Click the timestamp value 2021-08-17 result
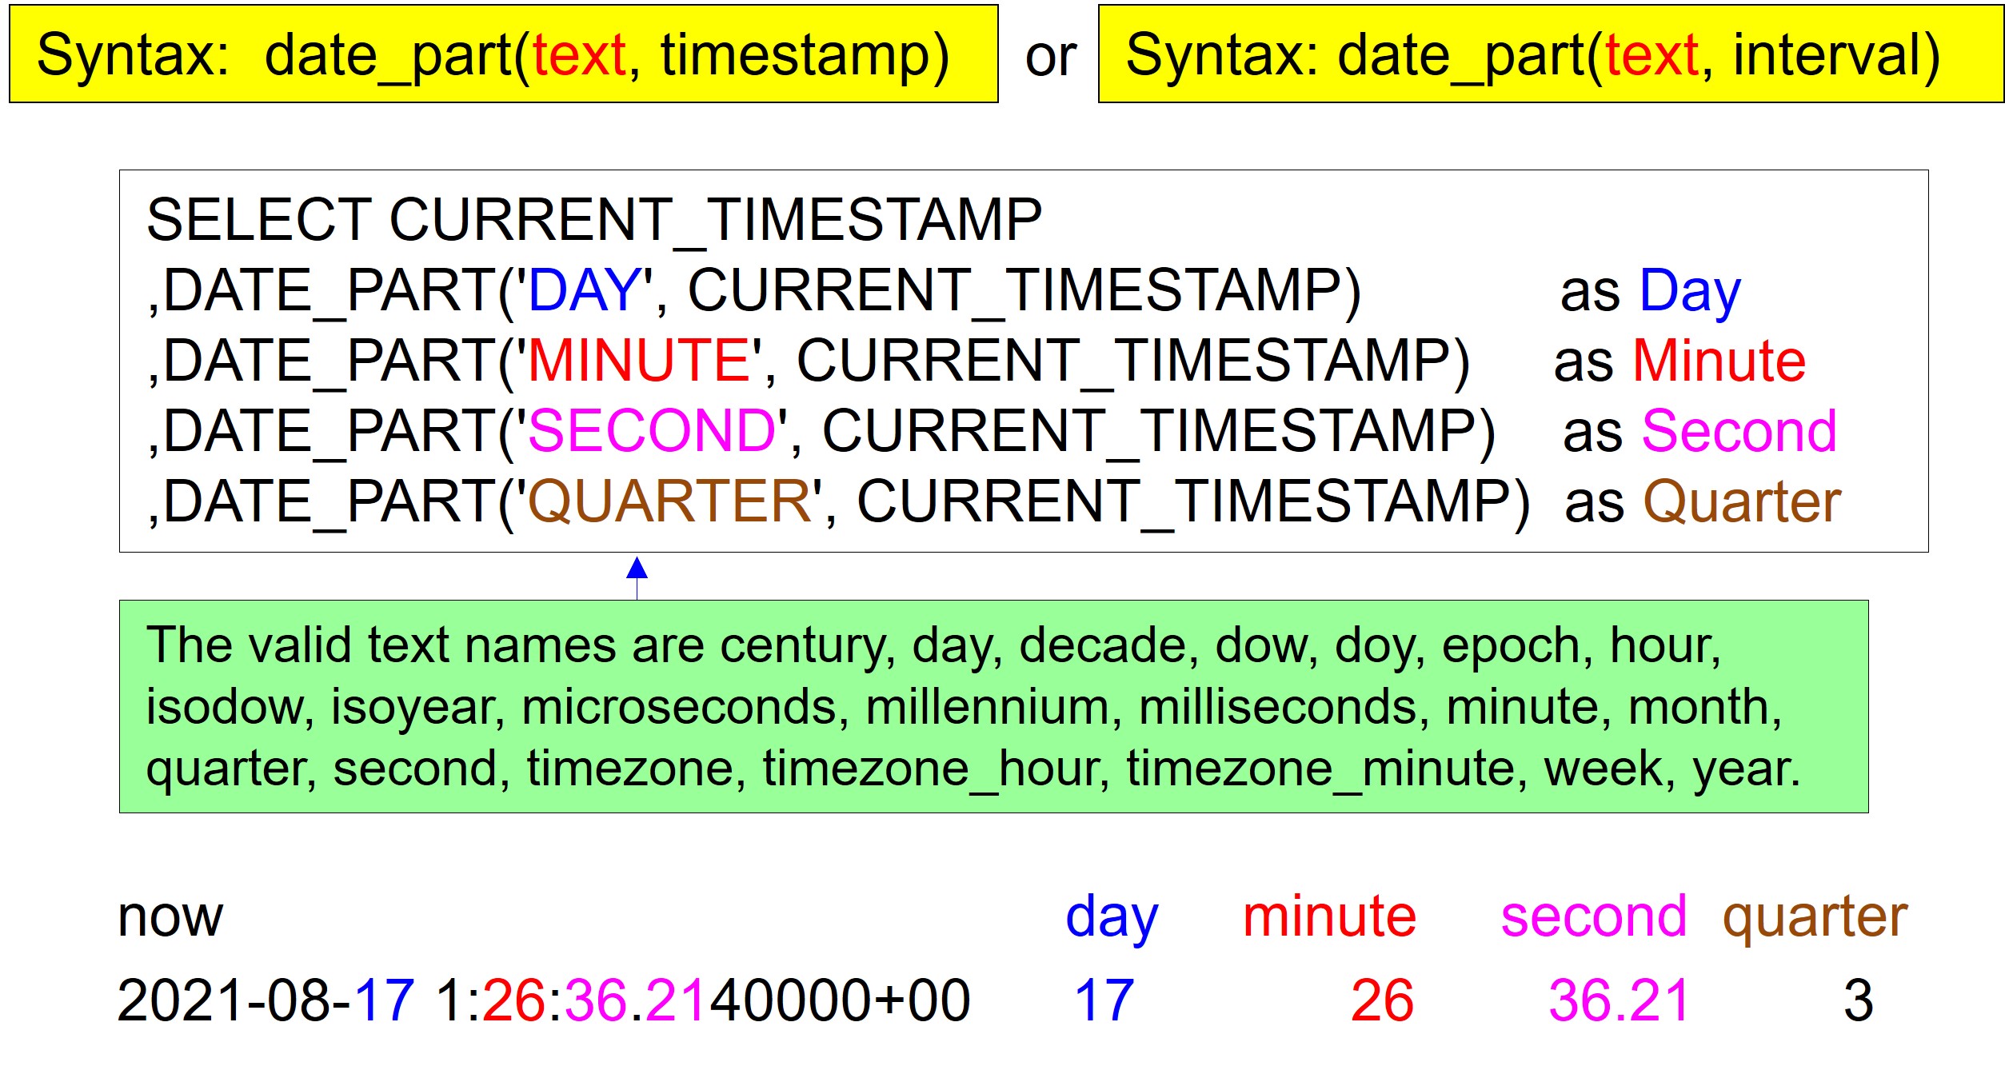Image resolution: width=2005 pixels, height=1070 pixels. point(544,1000)
